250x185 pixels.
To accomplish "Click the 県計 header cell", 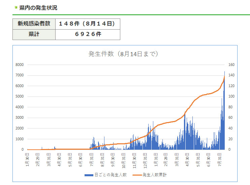I will point(34,34).
